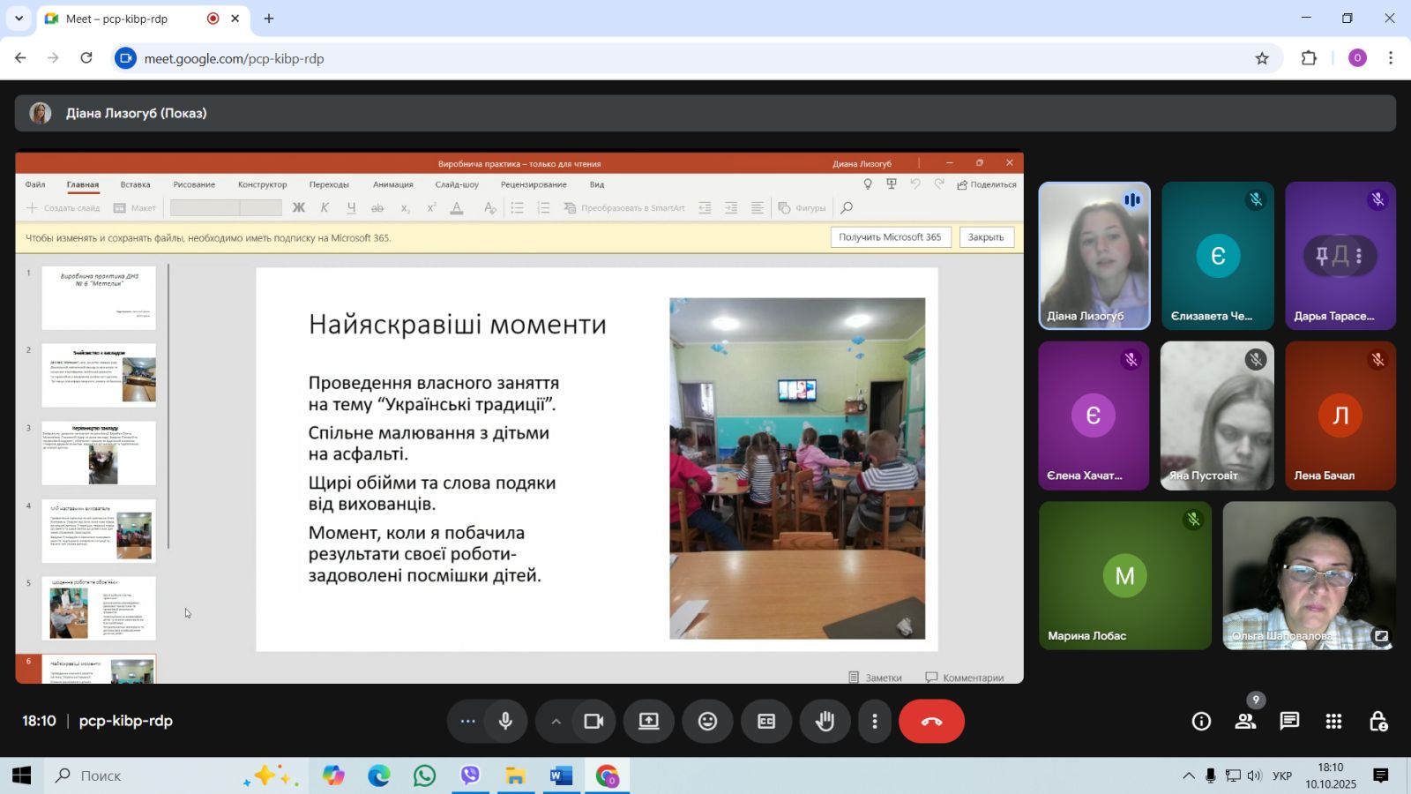Turn on closed captions
Screen dimensions: 1411x794
click(766, 722)
